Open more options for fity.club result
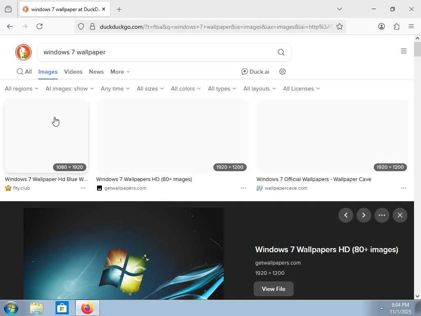The image size is (421, 316). point(83,188)
